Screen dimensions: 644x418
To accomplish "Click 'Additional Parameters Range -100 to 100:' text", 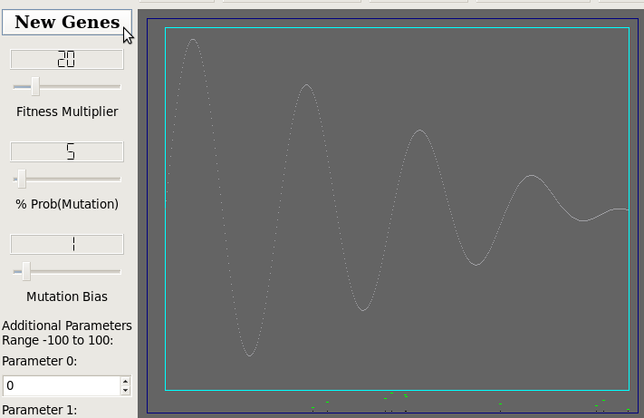I will (x=67, y=333).
